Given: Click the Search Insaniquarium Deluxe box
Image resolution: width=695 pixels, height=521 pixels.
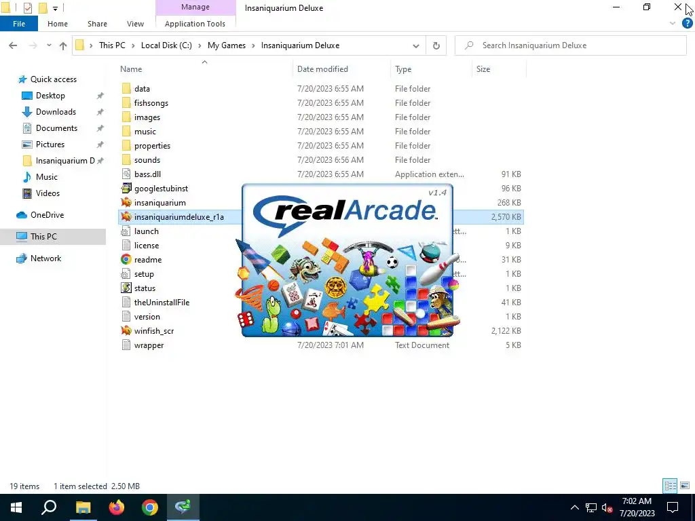Looking at the screenshot, I should pos(571,45).
